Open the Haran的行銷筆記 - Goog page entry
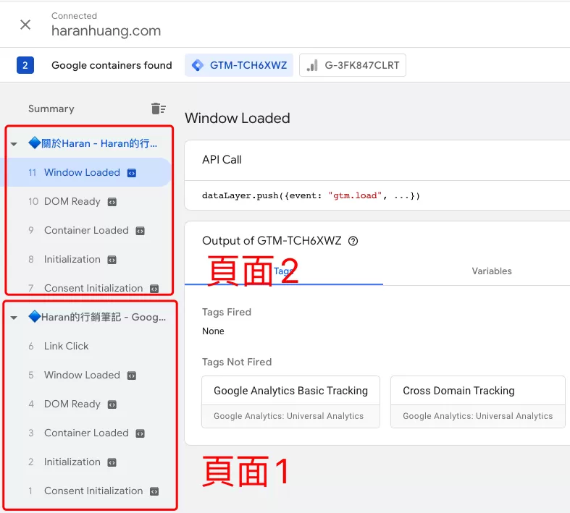The height and width of the screenshot is (513, 570). tap(97, 317)
